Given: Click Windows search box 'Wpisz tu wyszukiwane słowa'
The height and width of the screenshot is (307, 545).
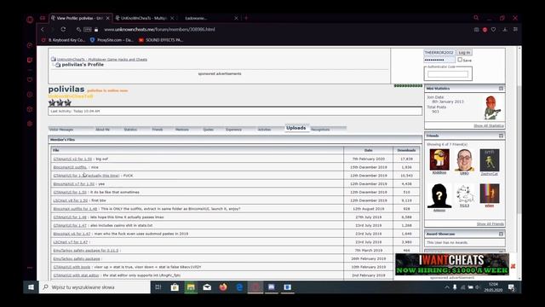Looking at the screenshot, I should pyautogui.click(x=95, y=287).
